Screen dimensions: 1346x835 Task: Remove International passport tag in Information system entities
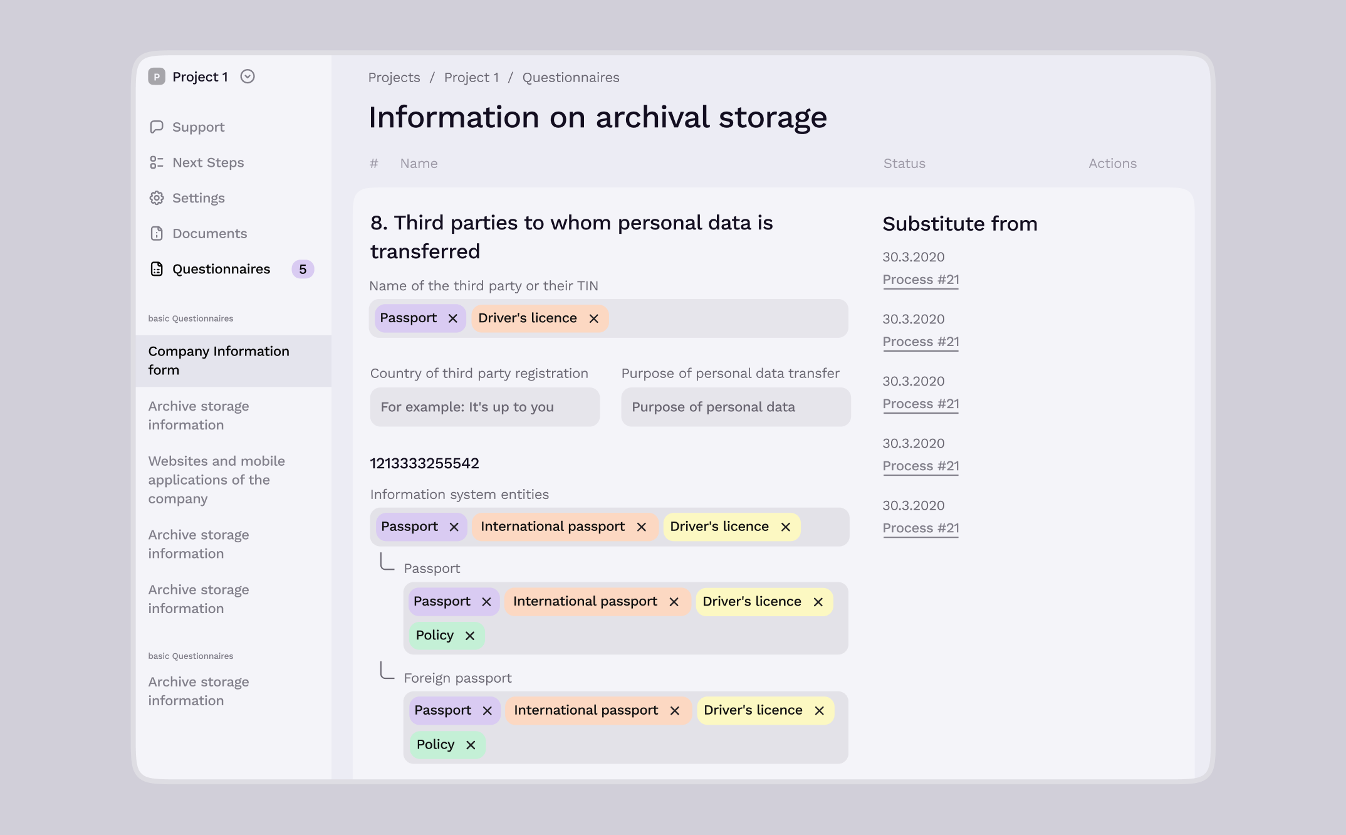[642, 527]
